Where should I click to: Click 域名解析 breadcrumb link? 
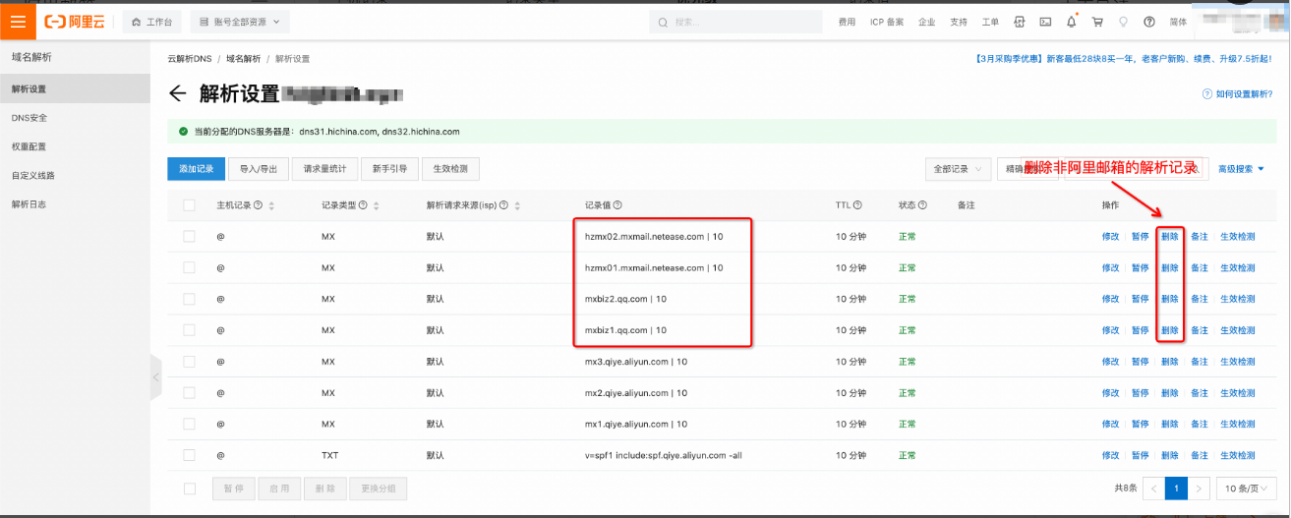pos(243,59)
